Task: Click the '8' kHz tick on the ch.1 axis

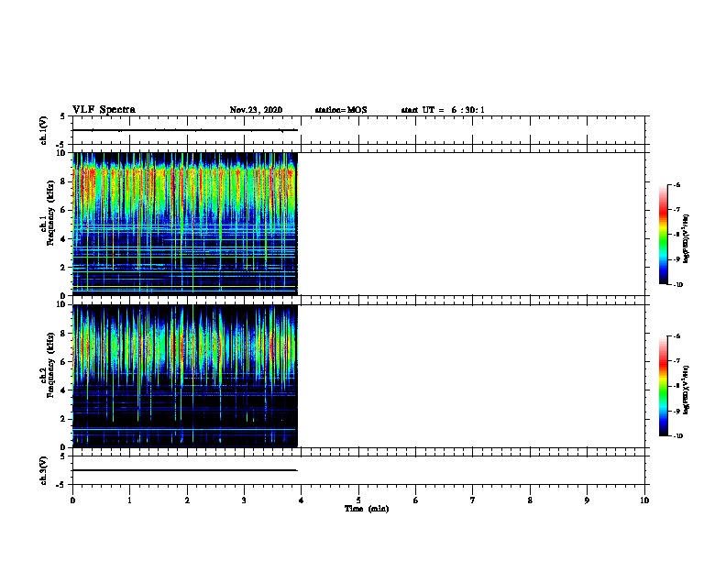Action: pos(63,181)
